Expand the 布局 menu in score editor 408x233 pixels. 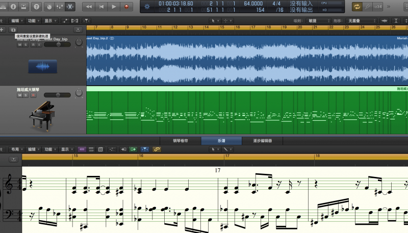click(16, 149)
